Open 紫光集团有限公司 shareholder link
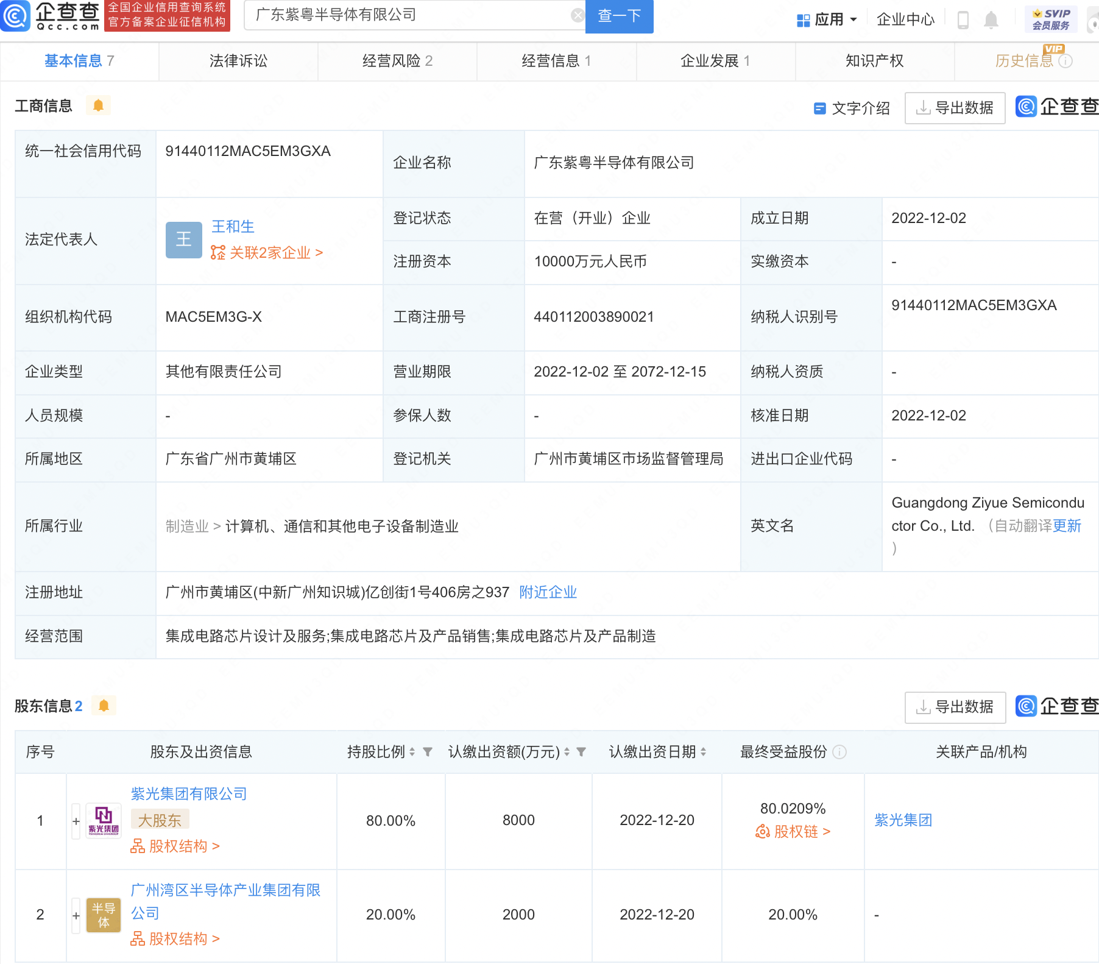 click(189, 794)
